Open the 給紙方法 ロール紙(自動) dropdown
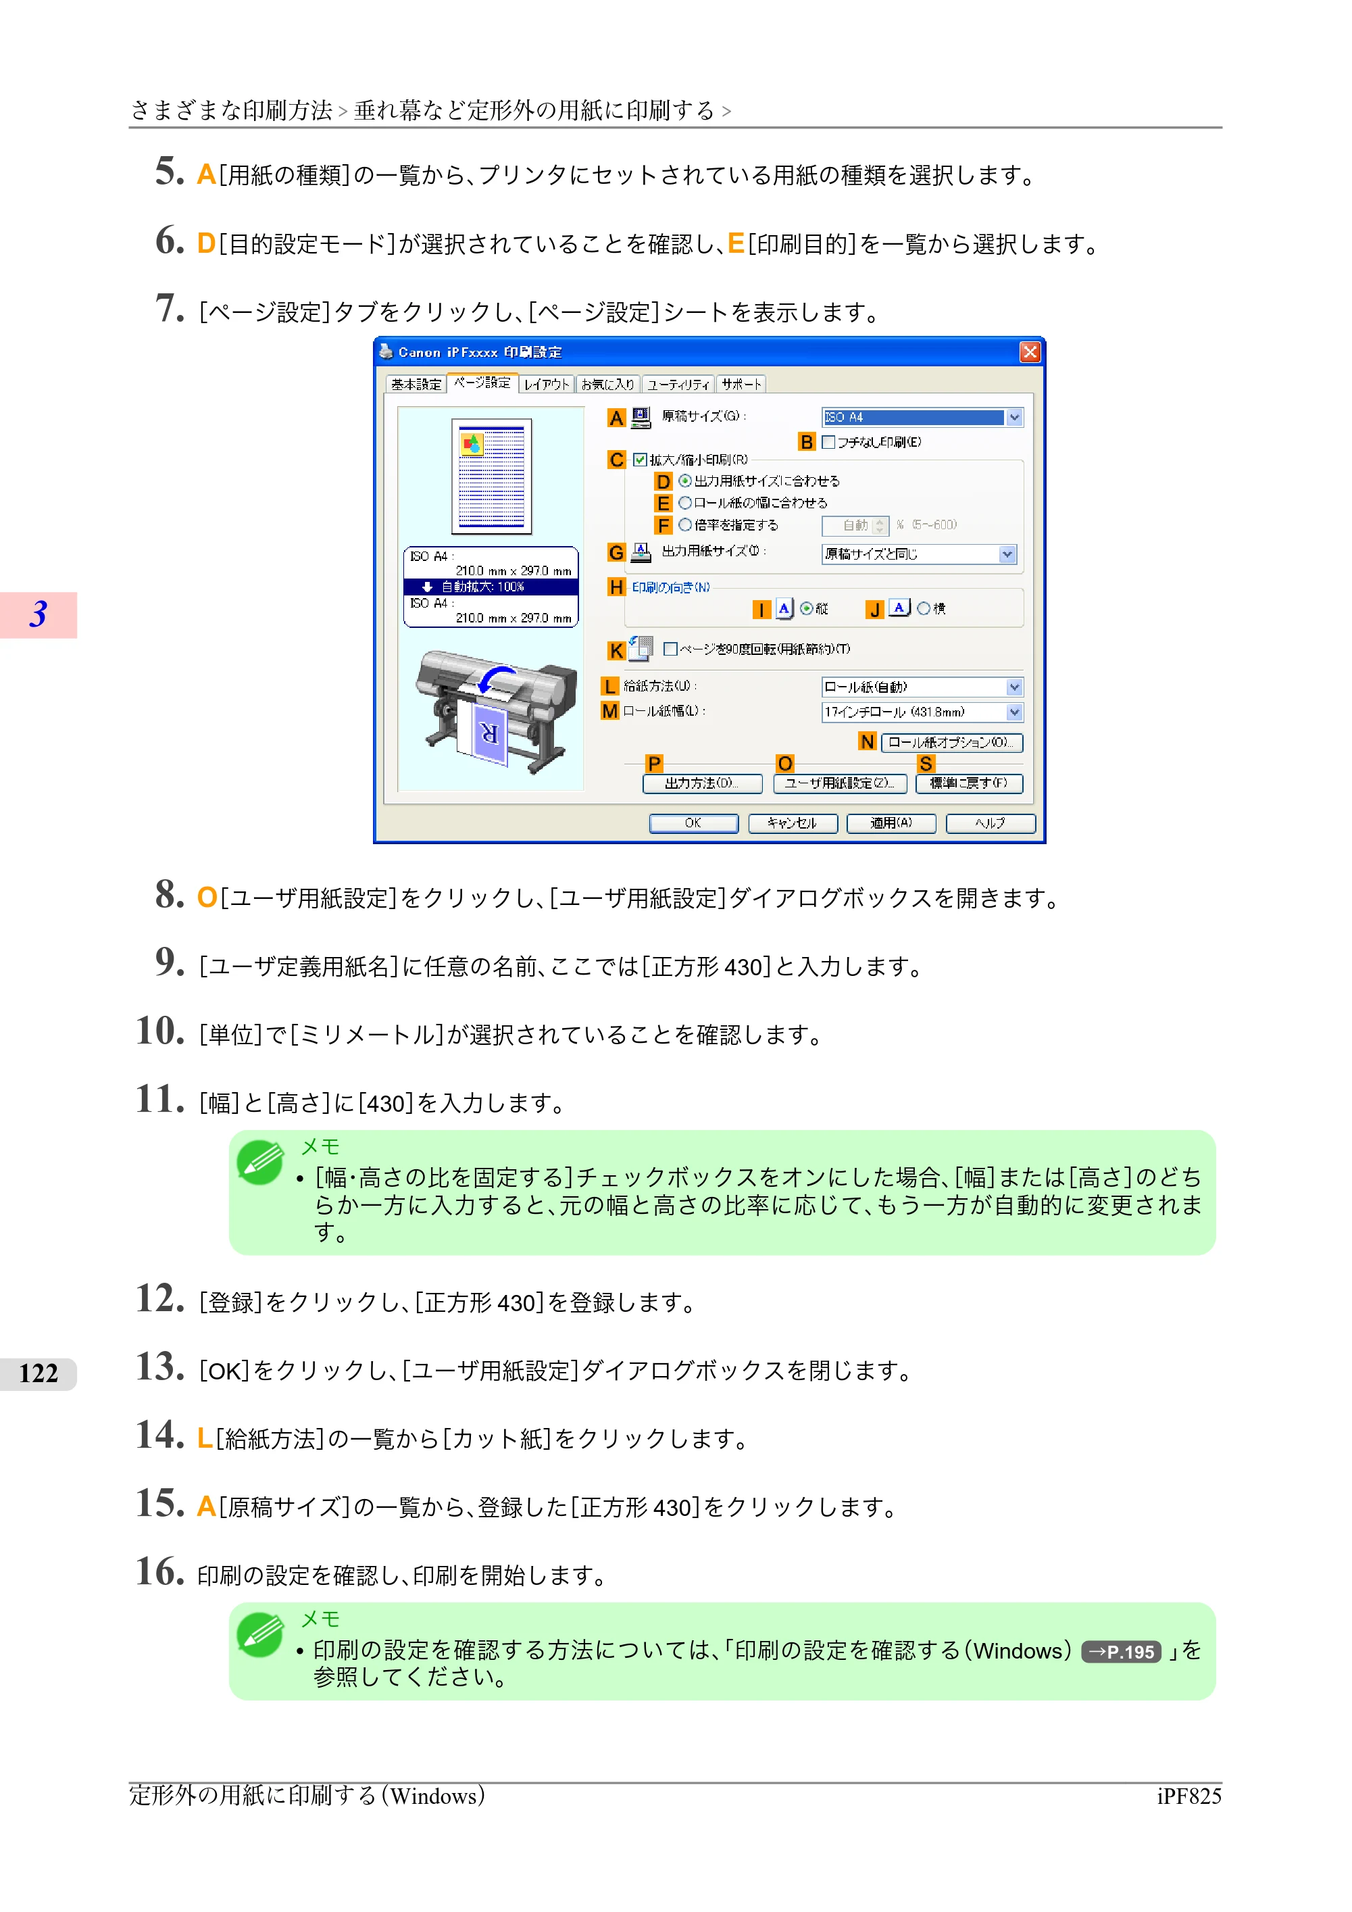 (922, 687)
